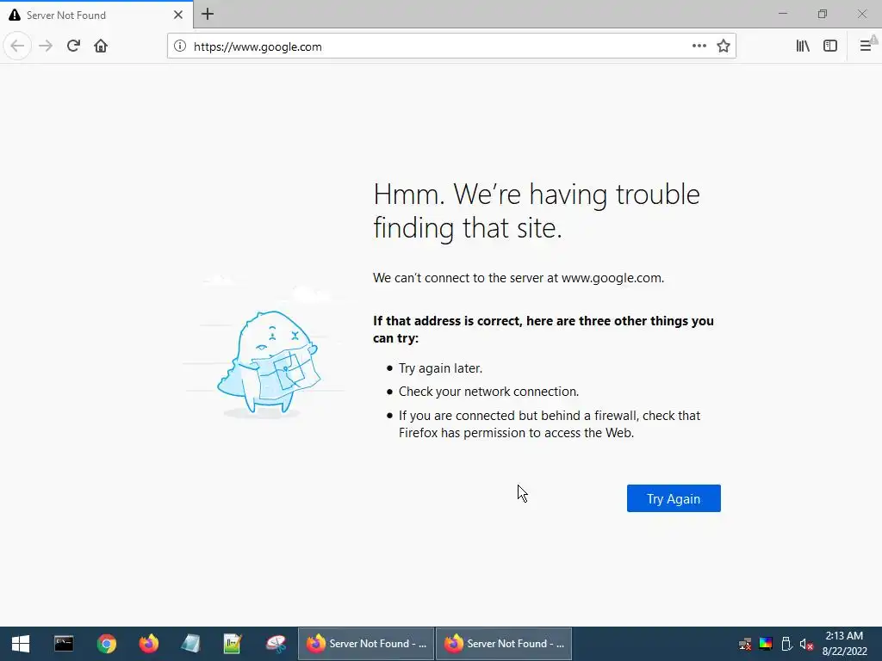Click the text 'Check your network connection.'
This screenshot has width=882, height=661.
pyautogui.click(x=488, y=392)
